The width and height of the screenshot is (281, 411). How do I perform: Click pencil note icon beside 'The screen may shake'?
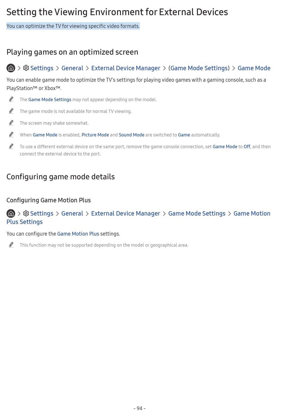11,123
